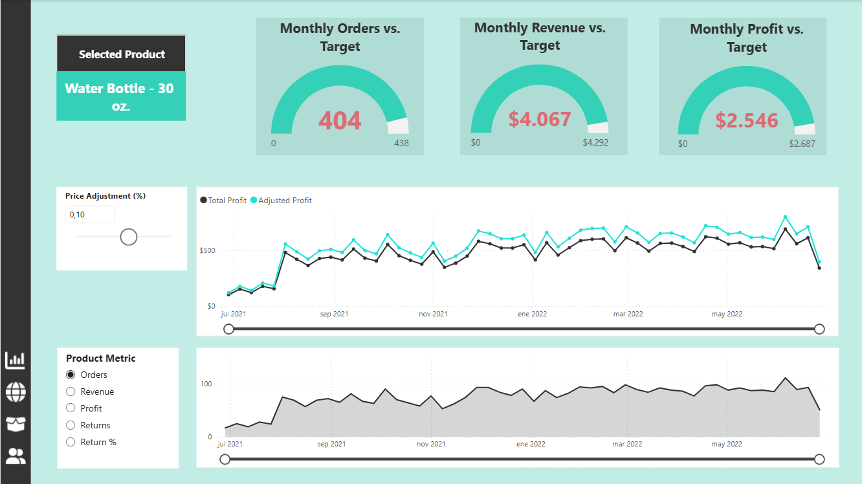Image resolution: width=862 pixels, height=484 pixels.
Task: Click ene 2022 label on profit chart
Action: [531, 314]
